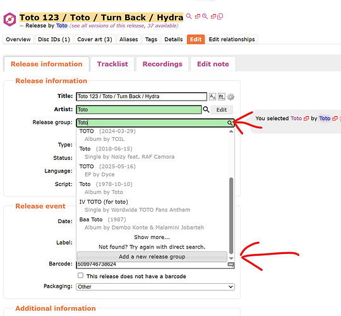The width and height of the screenshot is (341, 316).
Task: Open the Cover art (3) tab
Action: (x=95, y=39)
